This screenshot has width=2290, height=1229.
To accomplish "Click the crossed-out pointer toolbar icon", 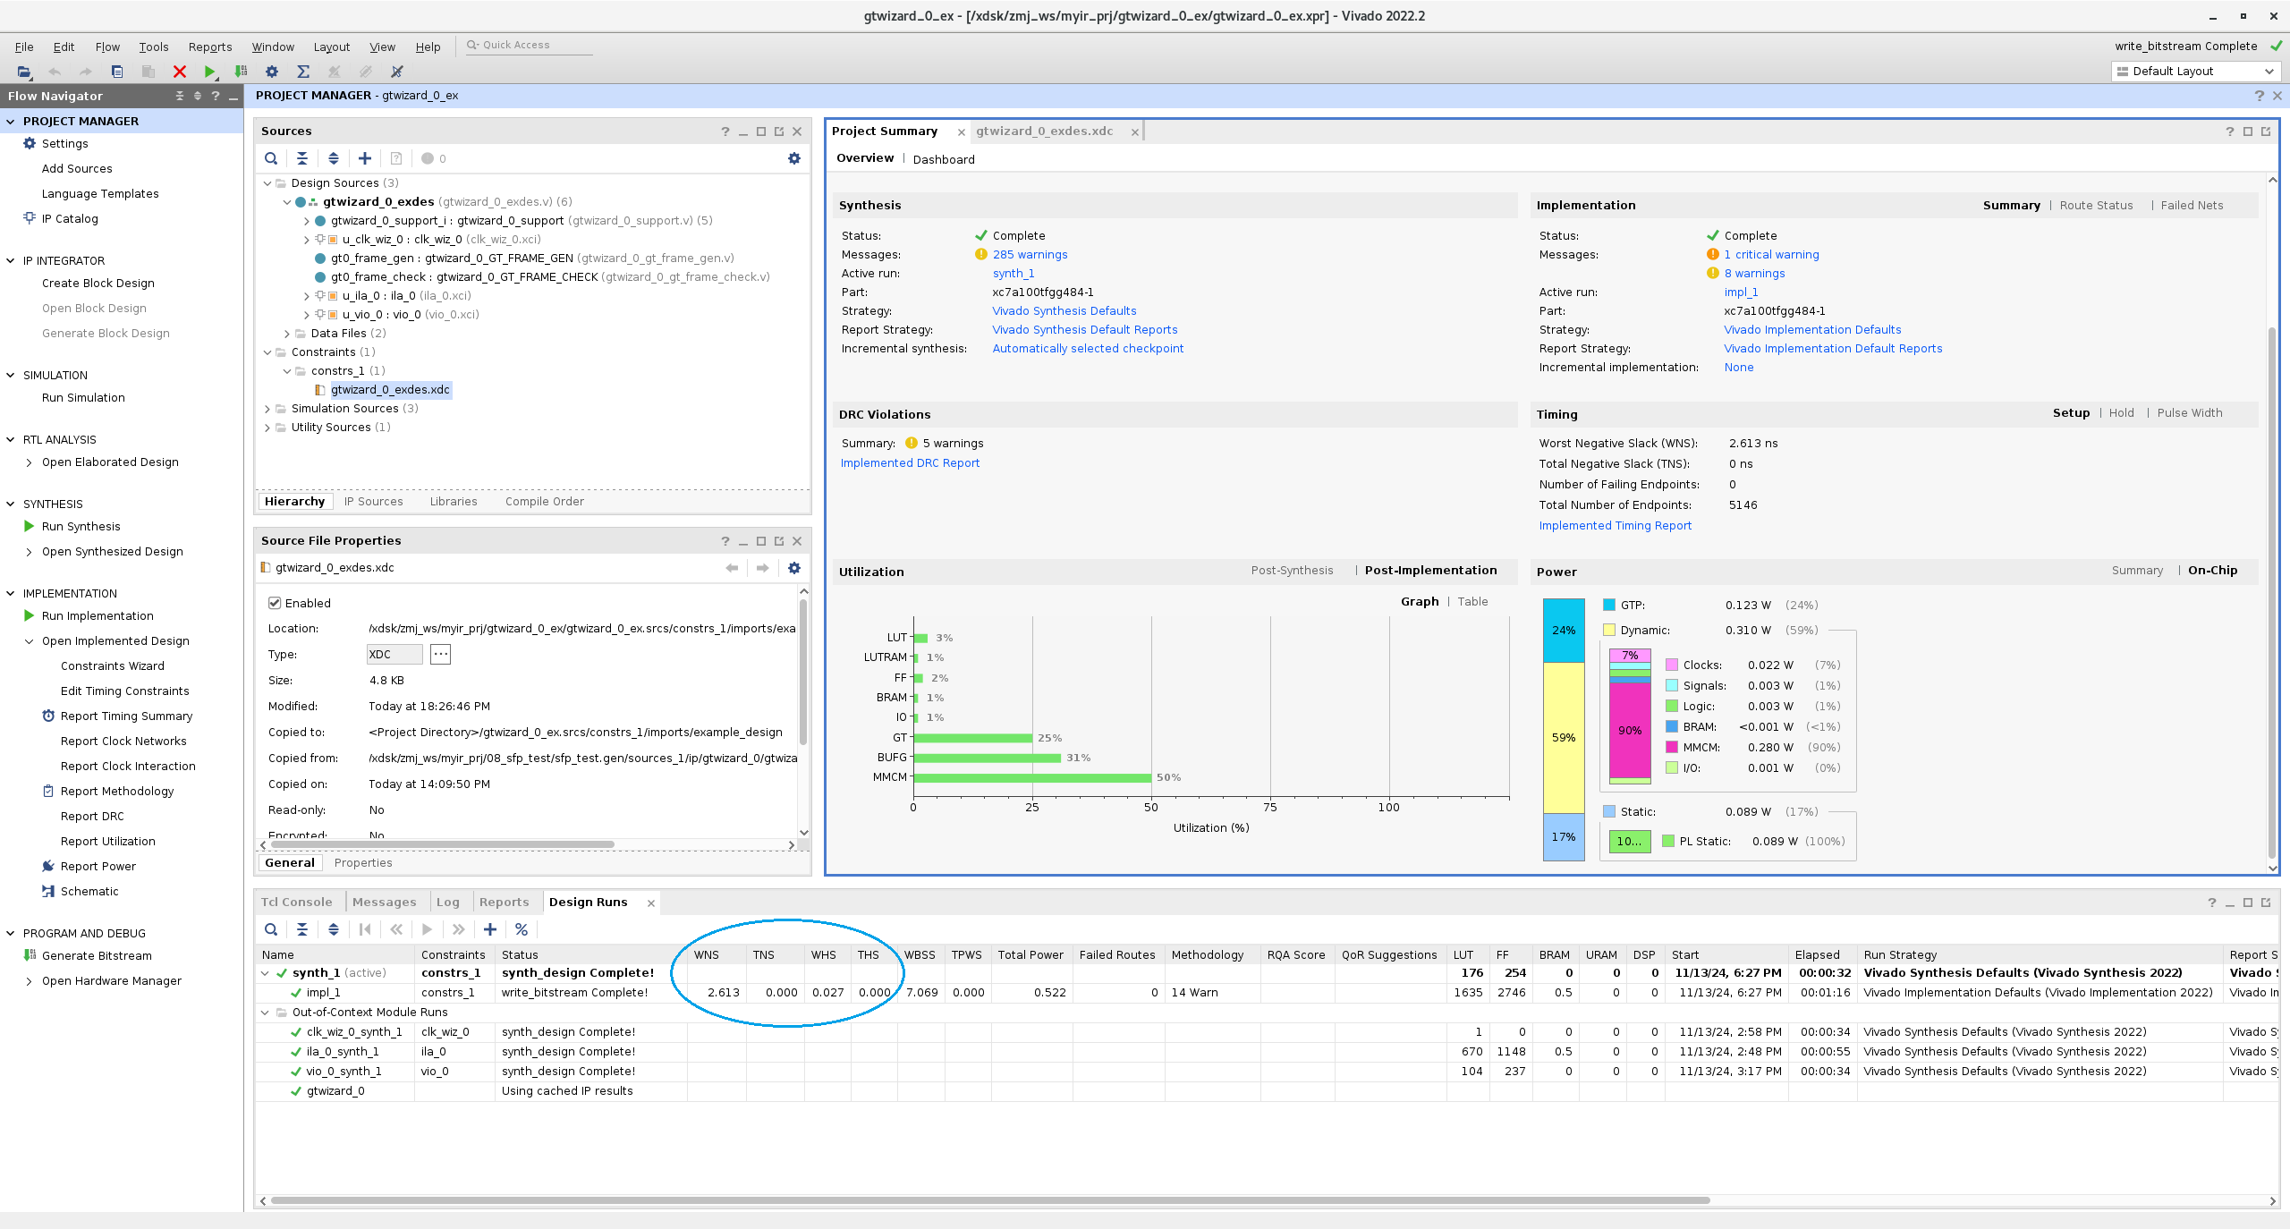I will coord(397,72).
